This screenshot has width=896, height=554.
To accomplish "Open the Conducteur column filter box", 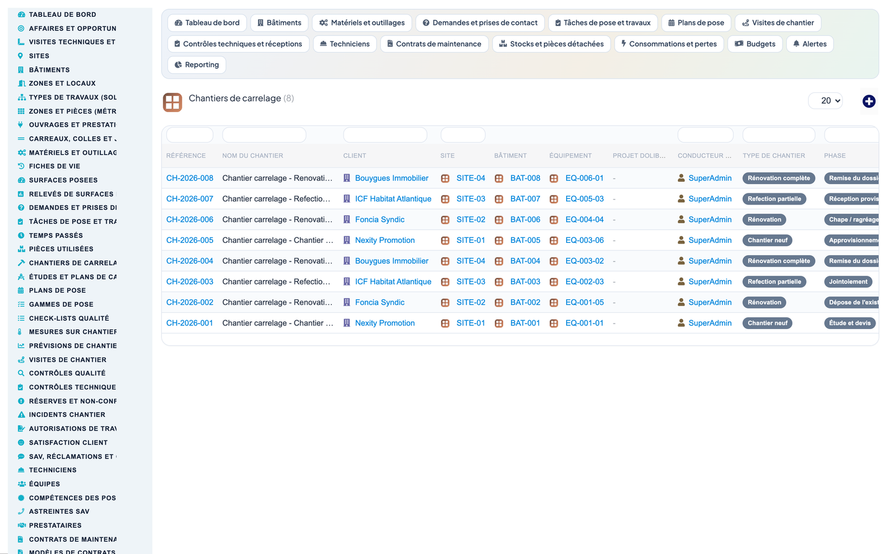I will (706, 134).
